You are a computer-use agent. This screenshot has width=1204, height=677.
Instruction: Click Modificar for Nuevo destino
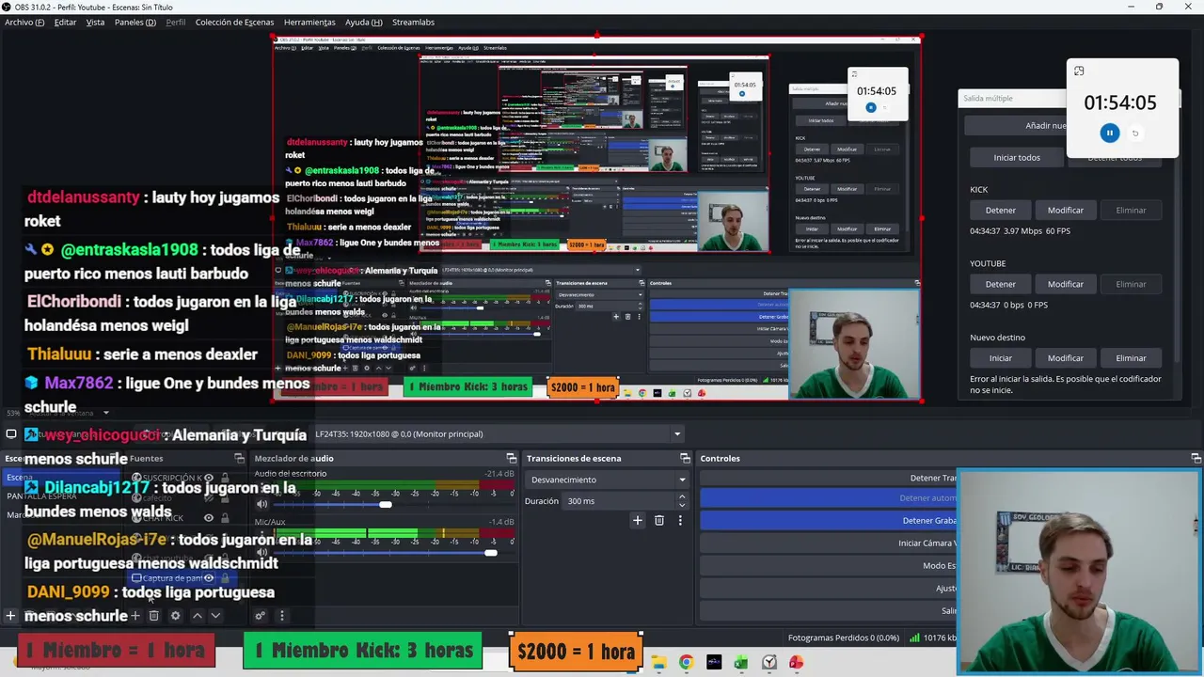tap(1066, 358)
